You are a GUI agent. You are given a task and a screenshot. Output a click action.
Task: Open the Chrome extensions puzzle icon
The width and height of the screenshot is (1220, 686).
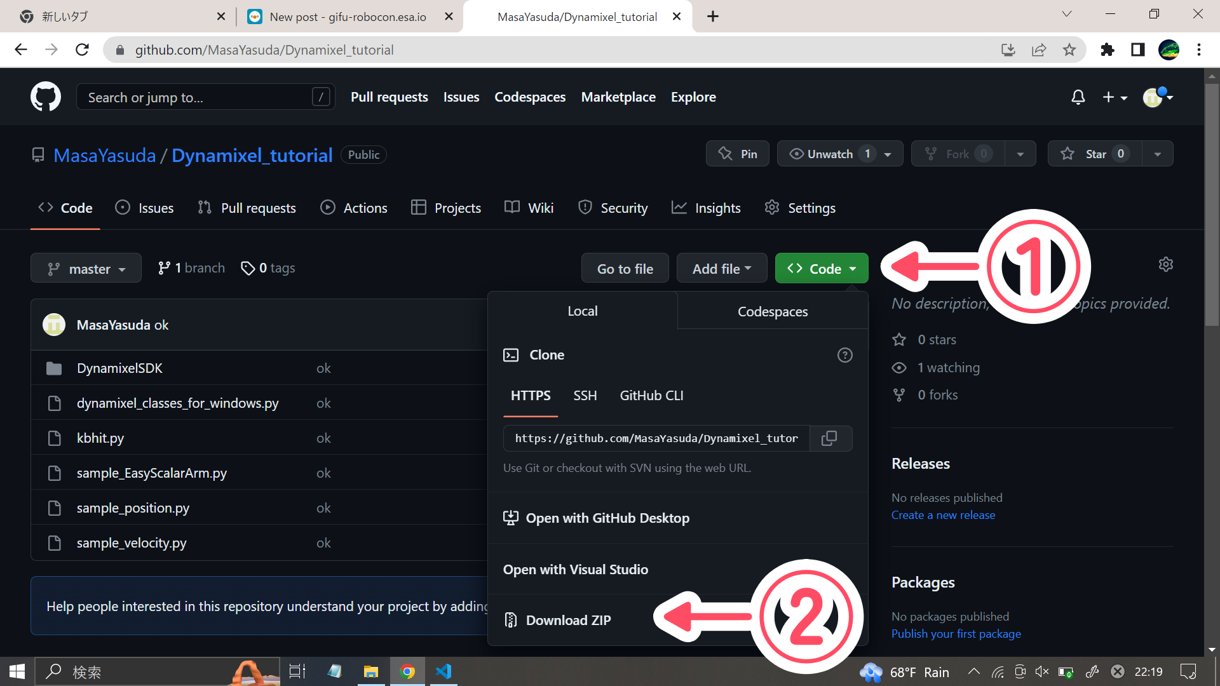1108,50
